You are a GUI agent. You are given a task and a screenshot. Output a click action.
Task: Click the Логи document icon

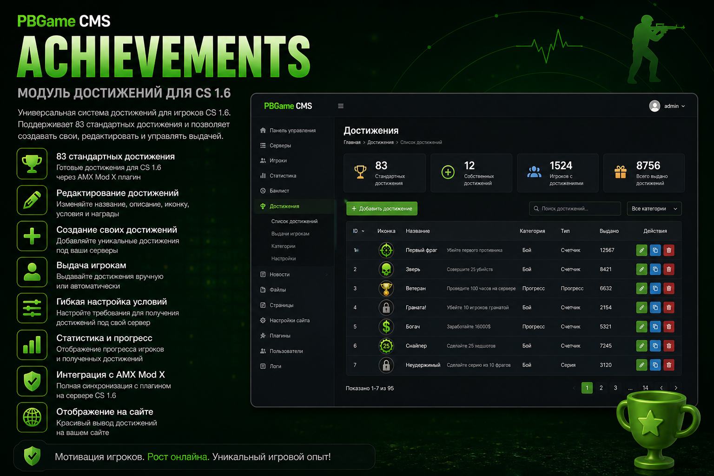point(263,366)
